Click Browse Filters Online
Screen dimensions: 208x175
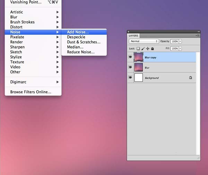click(33, 92)
